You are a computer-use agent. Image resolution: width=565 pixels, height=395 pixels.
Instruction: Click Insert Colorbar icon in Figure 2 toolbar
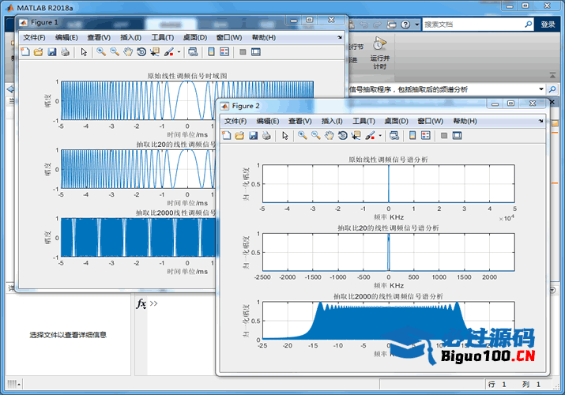412,135
